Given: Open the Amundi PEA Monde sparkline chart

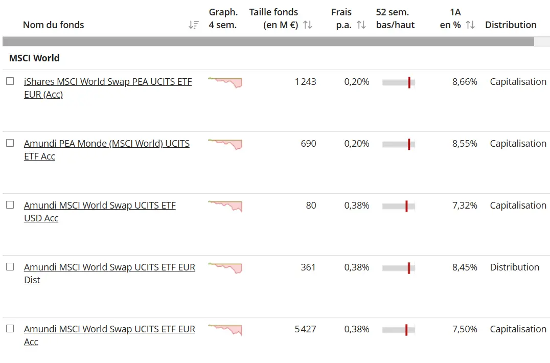Looking at the screenshot, I should click(x=225, y=144).
